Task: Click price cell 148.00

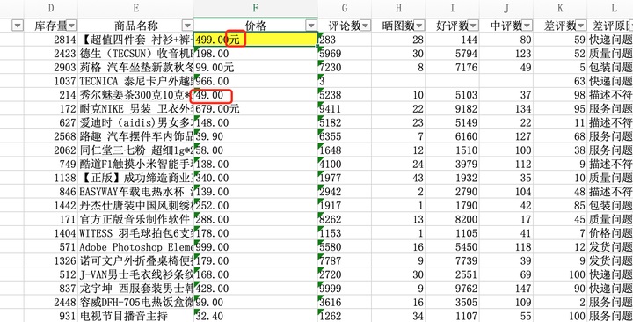Action: click(x=256, y=122)
